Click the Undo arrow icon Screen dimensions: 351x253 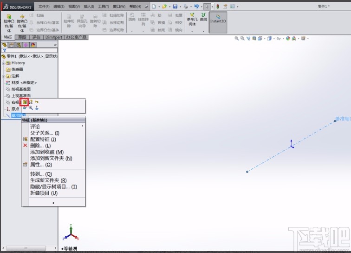tap(196, 7)
